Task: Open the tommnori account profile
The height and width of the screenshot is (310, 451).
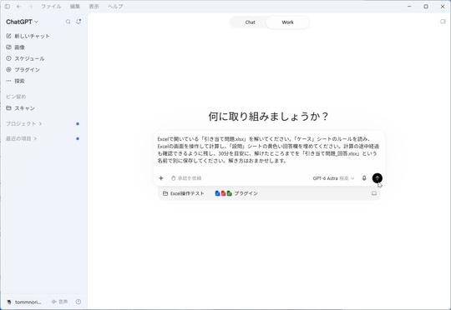Action: 24,302
